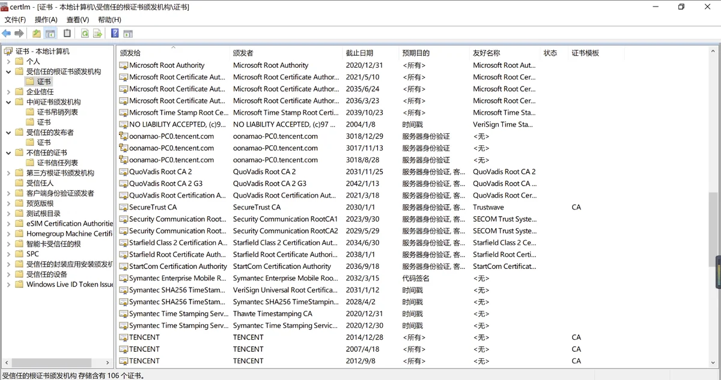Select 证书信任列表 under 不信任的证书
The width and height of the screenshot is (721, 380).
58,163
